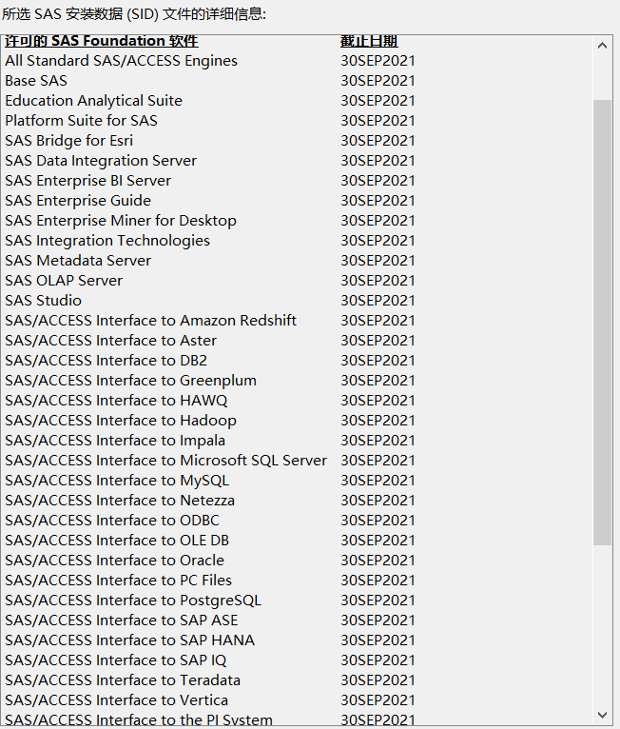This screenshot has width=620, height=729.
Task: Select SAS Enterprise Miner for Desktop
Action: (x=121, y=221)
